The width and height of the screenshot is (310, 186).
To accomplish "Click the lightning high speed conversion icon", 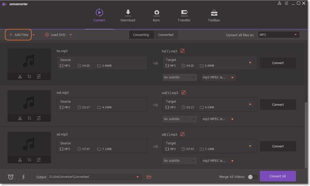I will pos(23,177).
